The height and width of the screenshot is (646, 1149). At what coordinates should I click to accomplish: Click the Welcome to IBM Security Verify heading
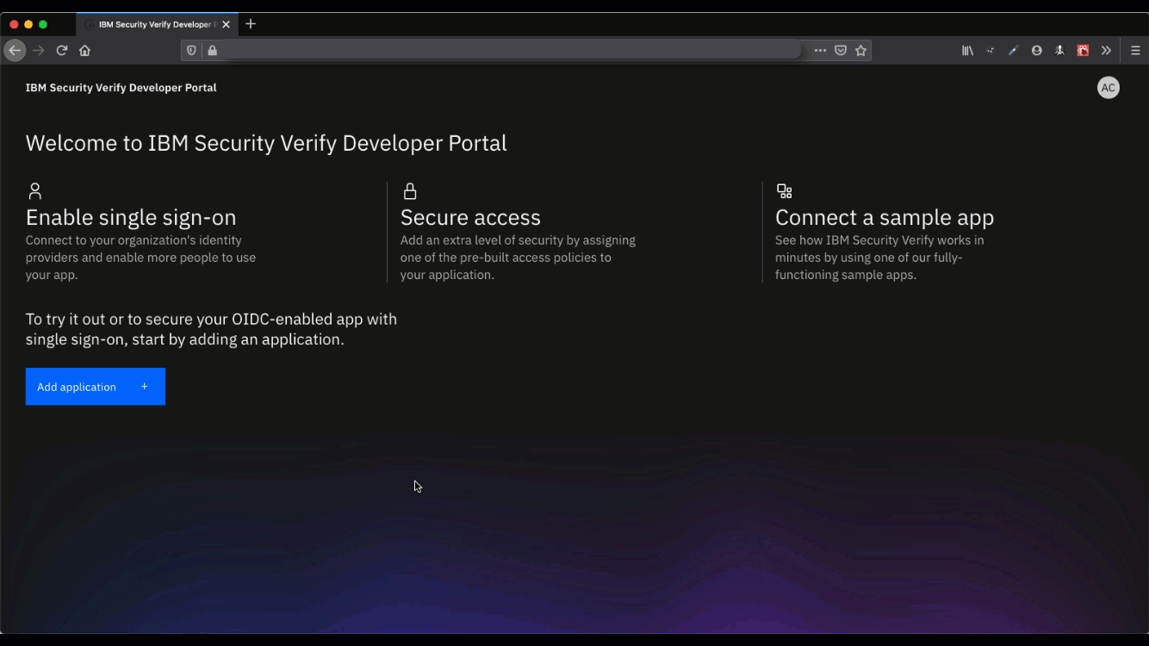pos(266,143)
